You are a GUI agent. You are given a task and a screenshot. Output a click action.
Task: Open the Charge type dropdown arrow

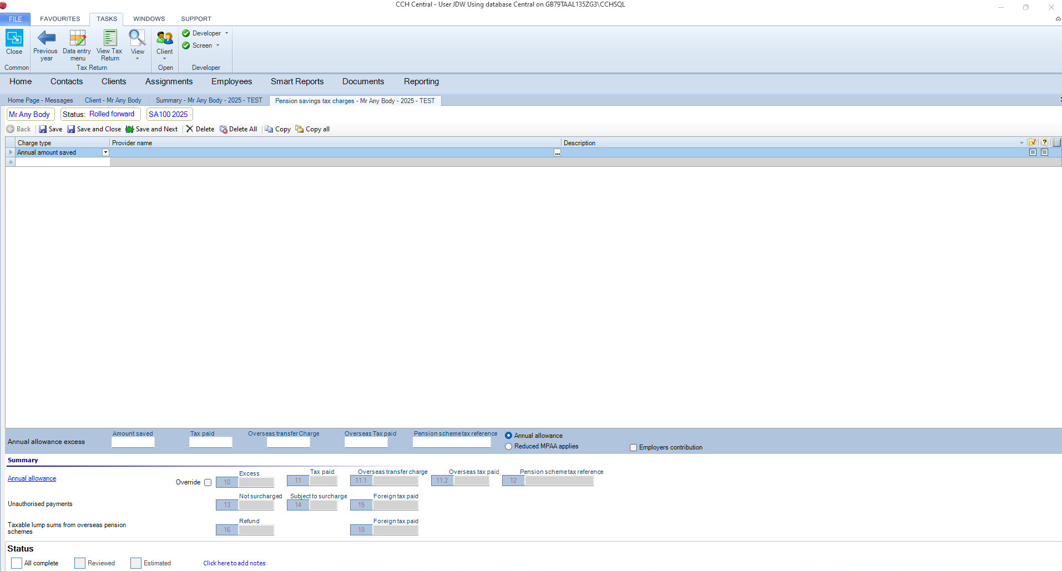point(105,152)
